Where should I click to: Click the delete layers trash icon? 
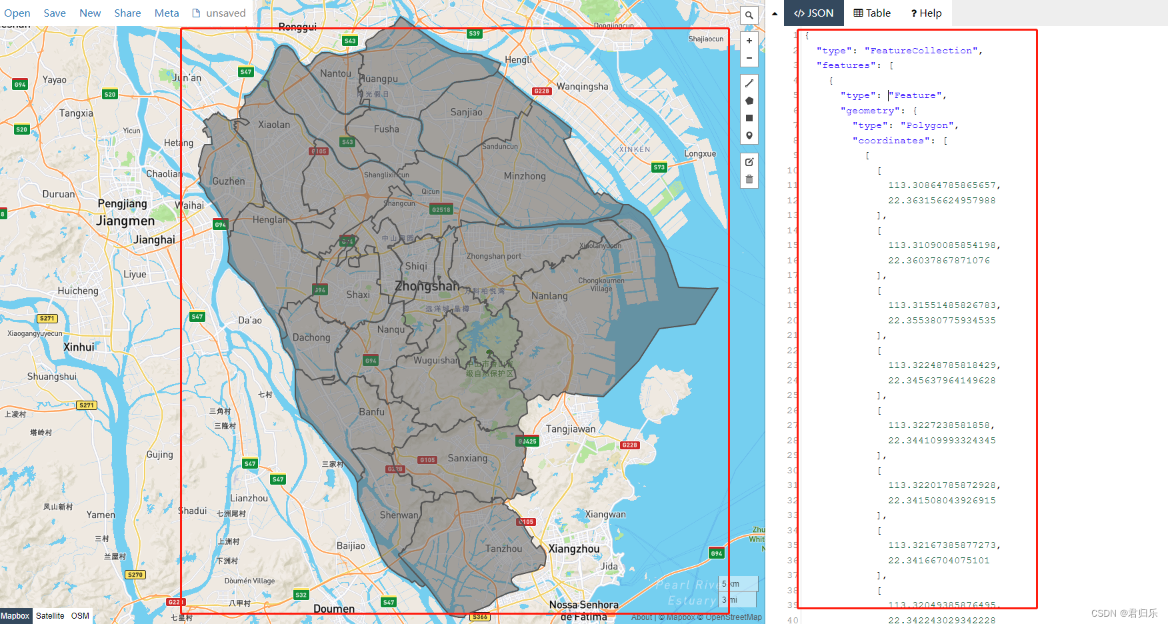749,179
